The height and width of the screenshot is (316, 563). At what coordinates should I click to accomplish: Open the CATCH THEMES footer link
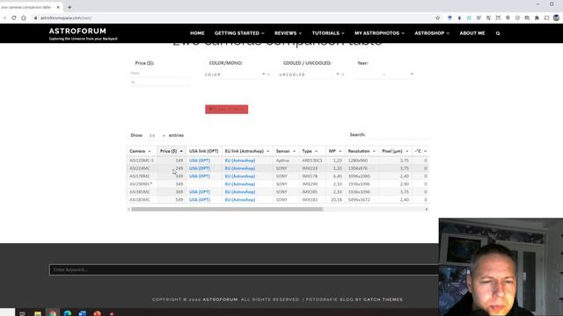pyautogui.click(x=383, y=299)
